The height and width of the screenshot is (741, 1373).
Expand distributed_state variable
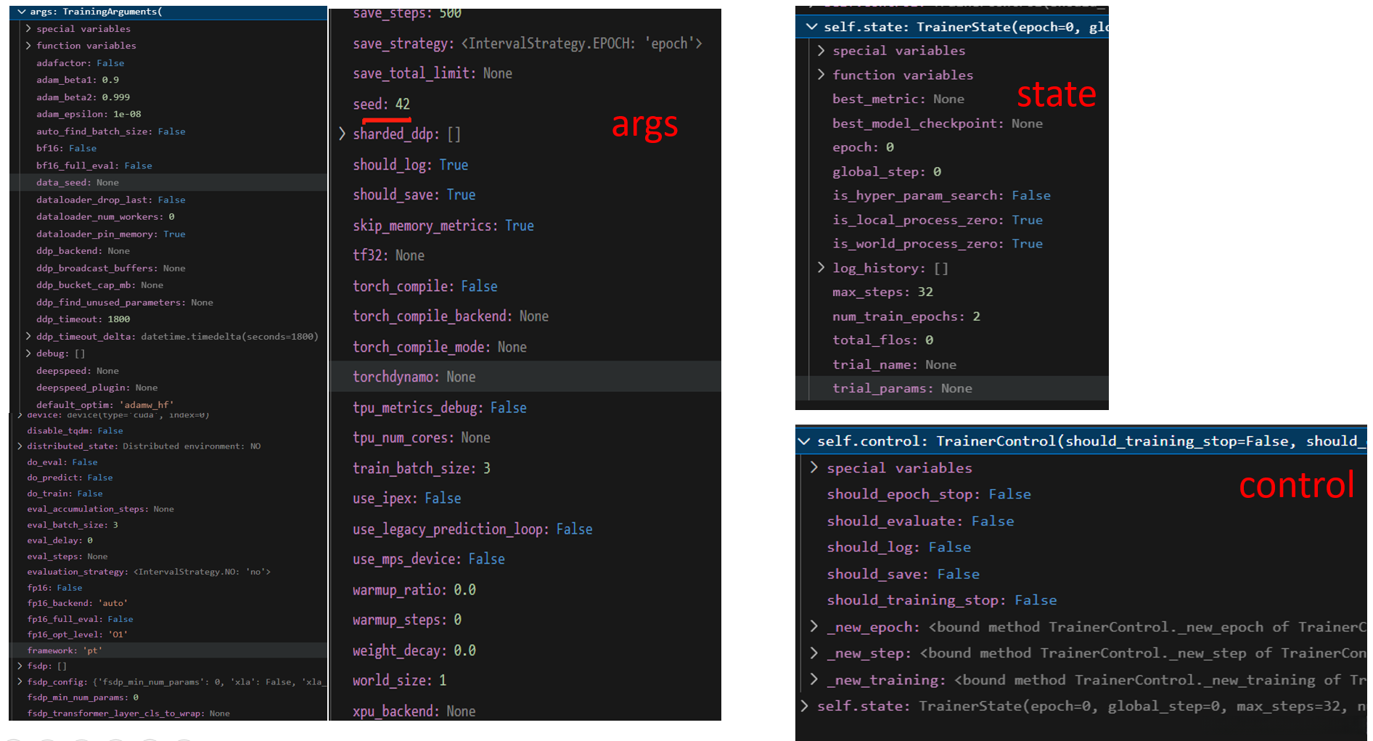pos(20,446)
